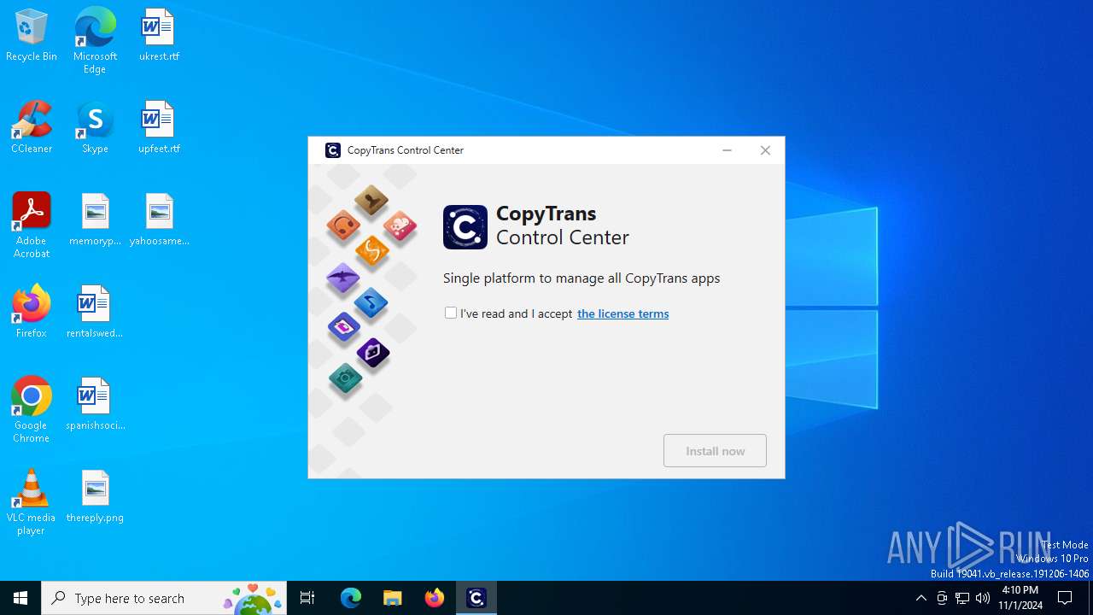This screenshot has height=615, width=1093.
Task: Select the Microsoft Edge desktop shortcut
Action: [x=95, y=41]
